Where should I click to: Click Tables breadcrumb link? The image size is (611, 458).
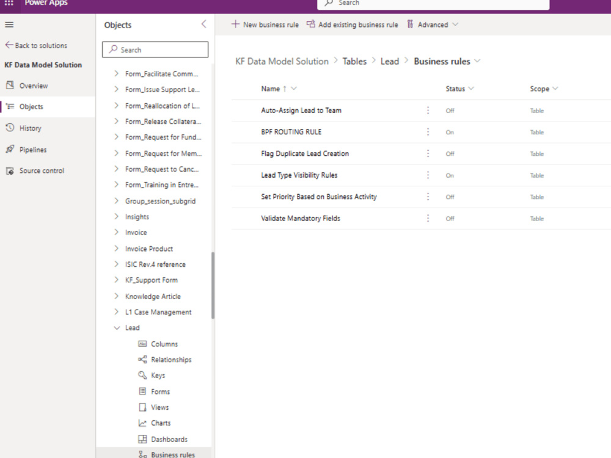coord(354,61)
